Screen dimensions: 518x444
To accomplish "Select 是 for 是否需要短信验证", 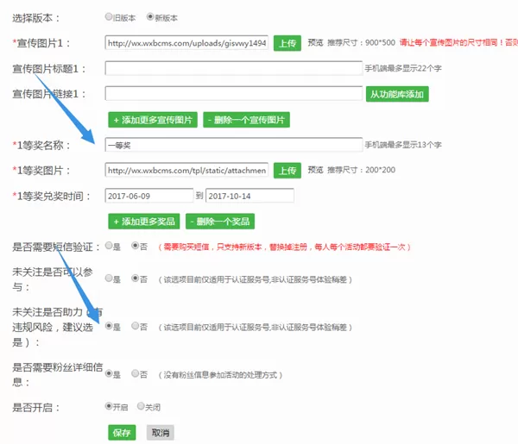I will click(x=109, y=246).
